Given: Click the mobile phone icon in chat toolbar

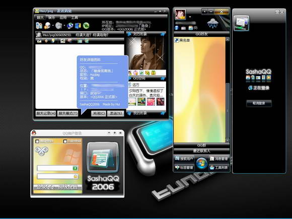Looking at the screenshot, I should point(39,26).
